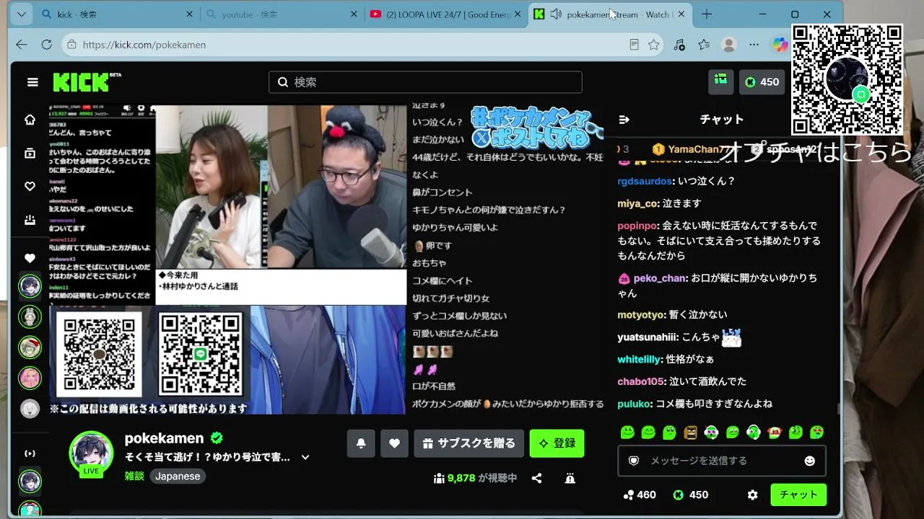The width and height of the screenshot is (924, 519).
Task: Expand the stream title chevron
Action: pyautogui.click(x=305, y=457)
